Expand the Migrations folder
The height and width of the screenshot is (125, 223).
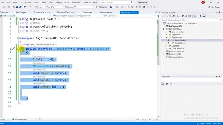pyautogui.click(x=166, y=35)
